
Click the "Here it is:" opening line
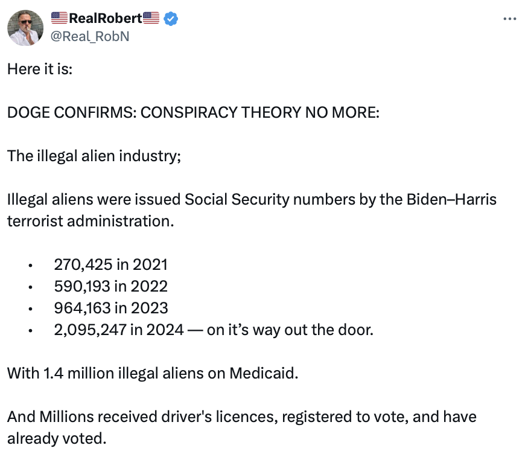tap(40, 69)
